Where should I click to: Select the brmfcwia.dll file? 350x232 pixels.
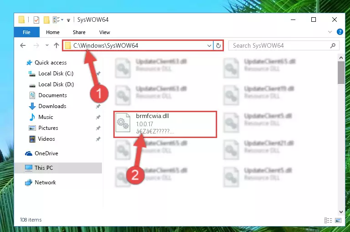(x=165, y=124)
